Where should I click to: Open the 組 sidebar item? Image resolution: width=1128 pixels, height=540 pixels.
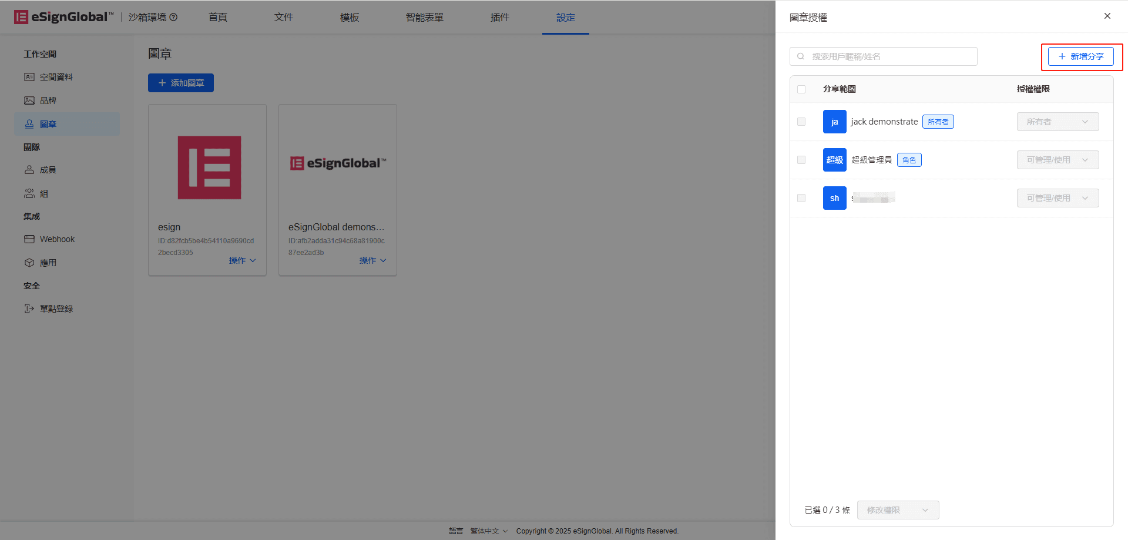point(67,193)
